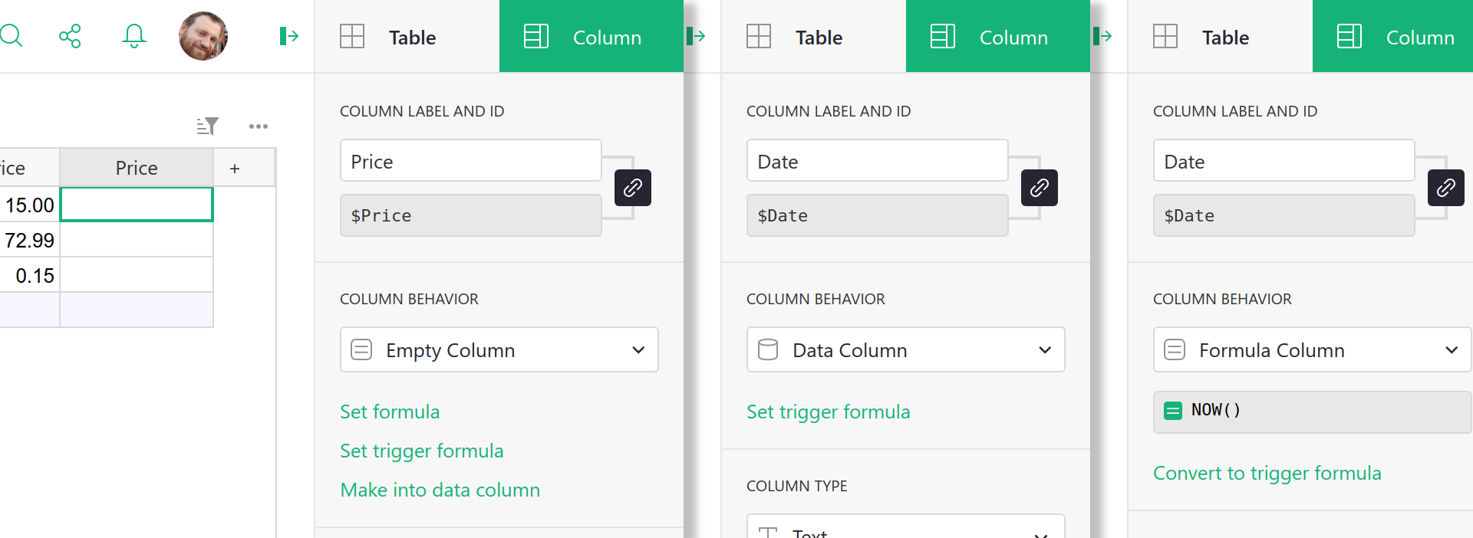
Task: Open the share icon menu
Action: pyautogui.click(x=70, y=36)
